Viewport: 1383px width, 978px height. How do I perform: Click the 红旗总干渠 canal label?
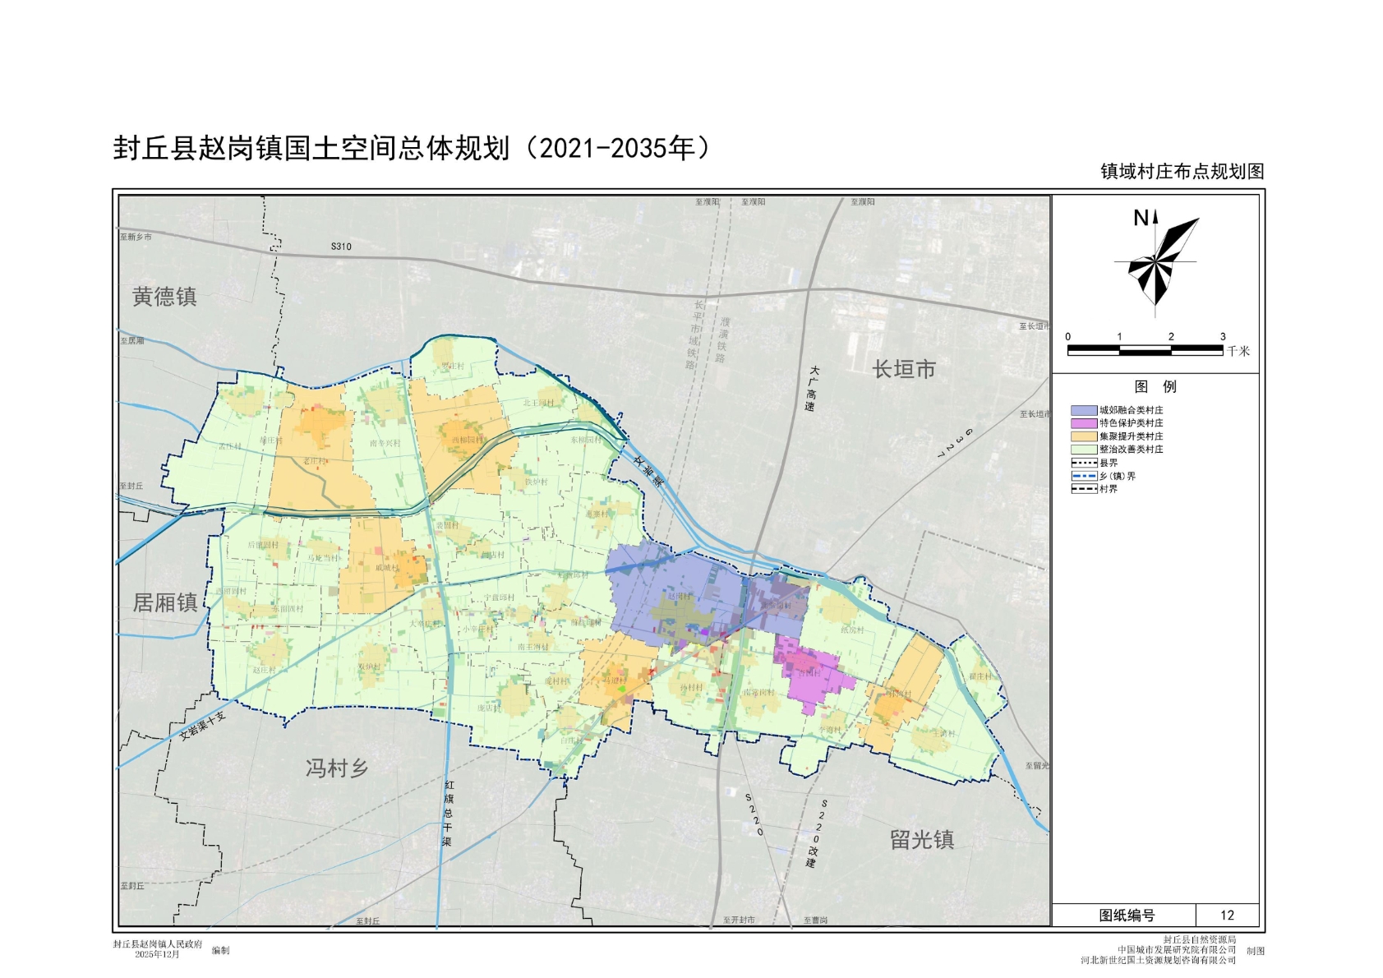pyautogui.click(x=448, y=813)
